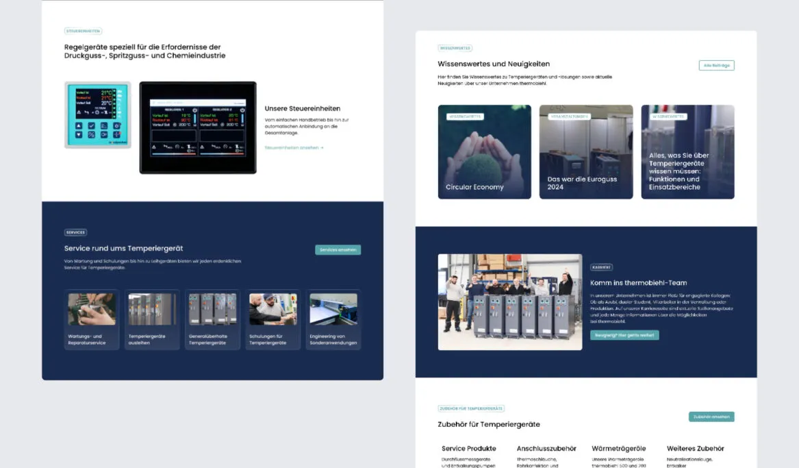Open 'Alles, was Sie über Temperiergeräte' article

[687, 152]
